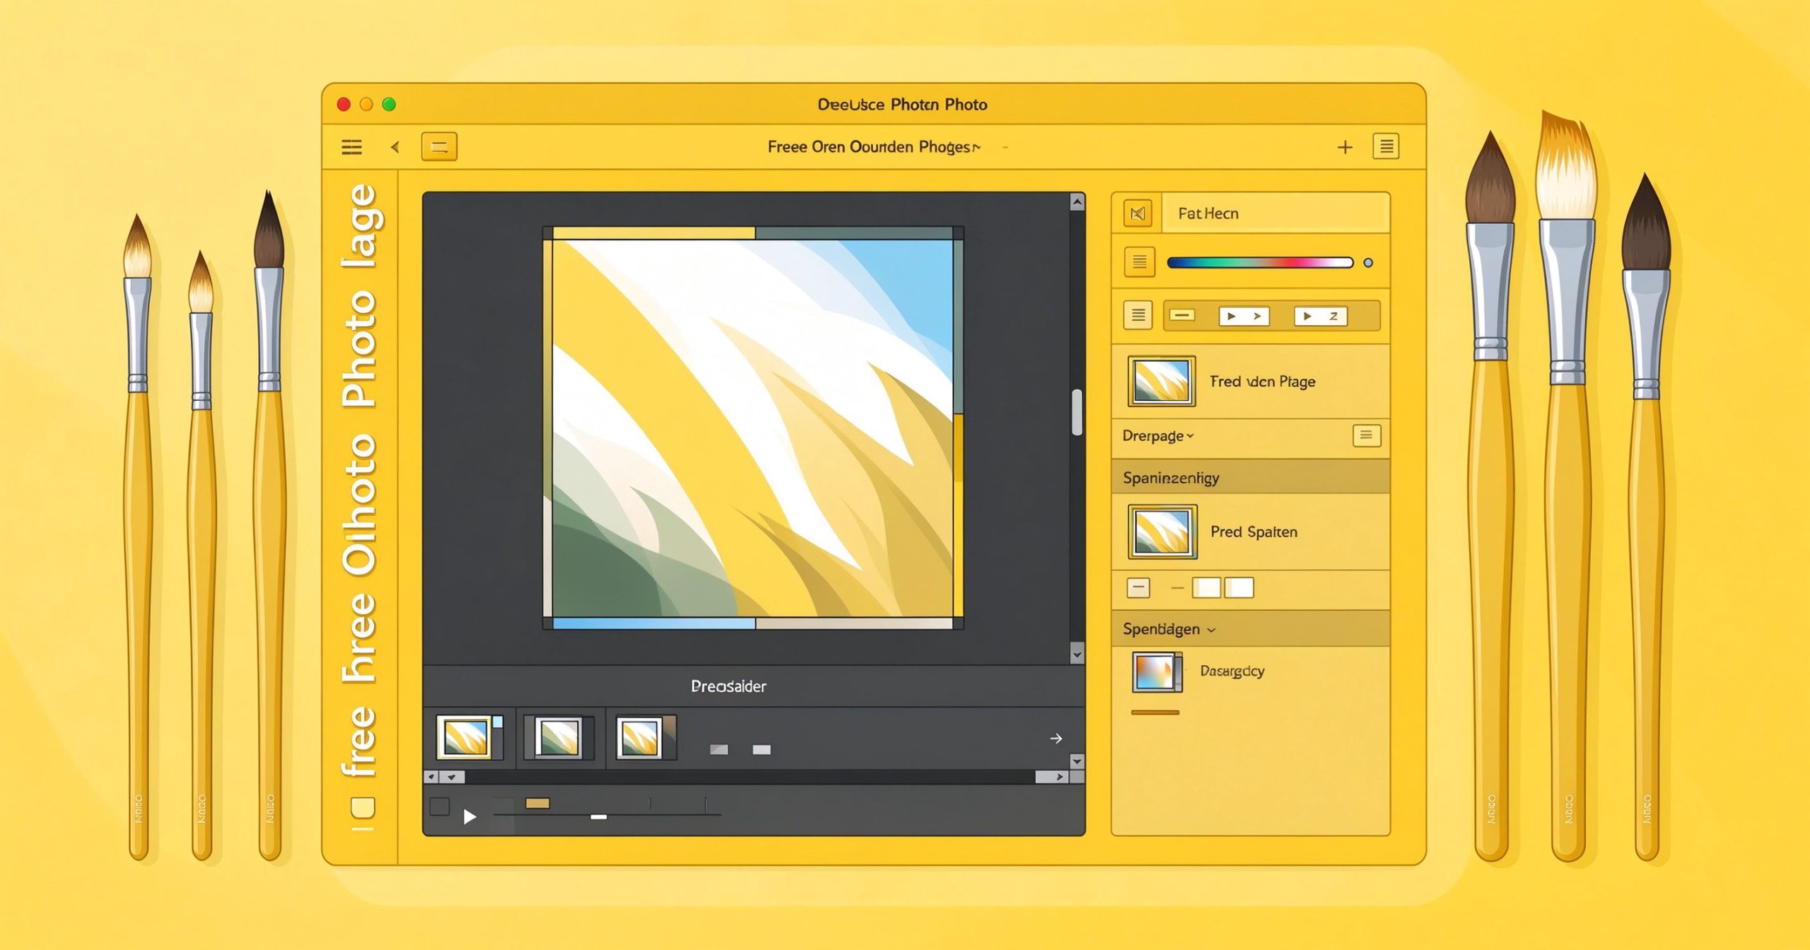Go back with the left arrow
Image resolution: width=1810 pixels, height=950 pixels.
coord(395,147)
